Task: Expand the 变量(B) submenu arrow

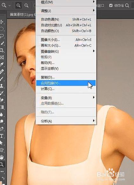Action: (94, 97)
